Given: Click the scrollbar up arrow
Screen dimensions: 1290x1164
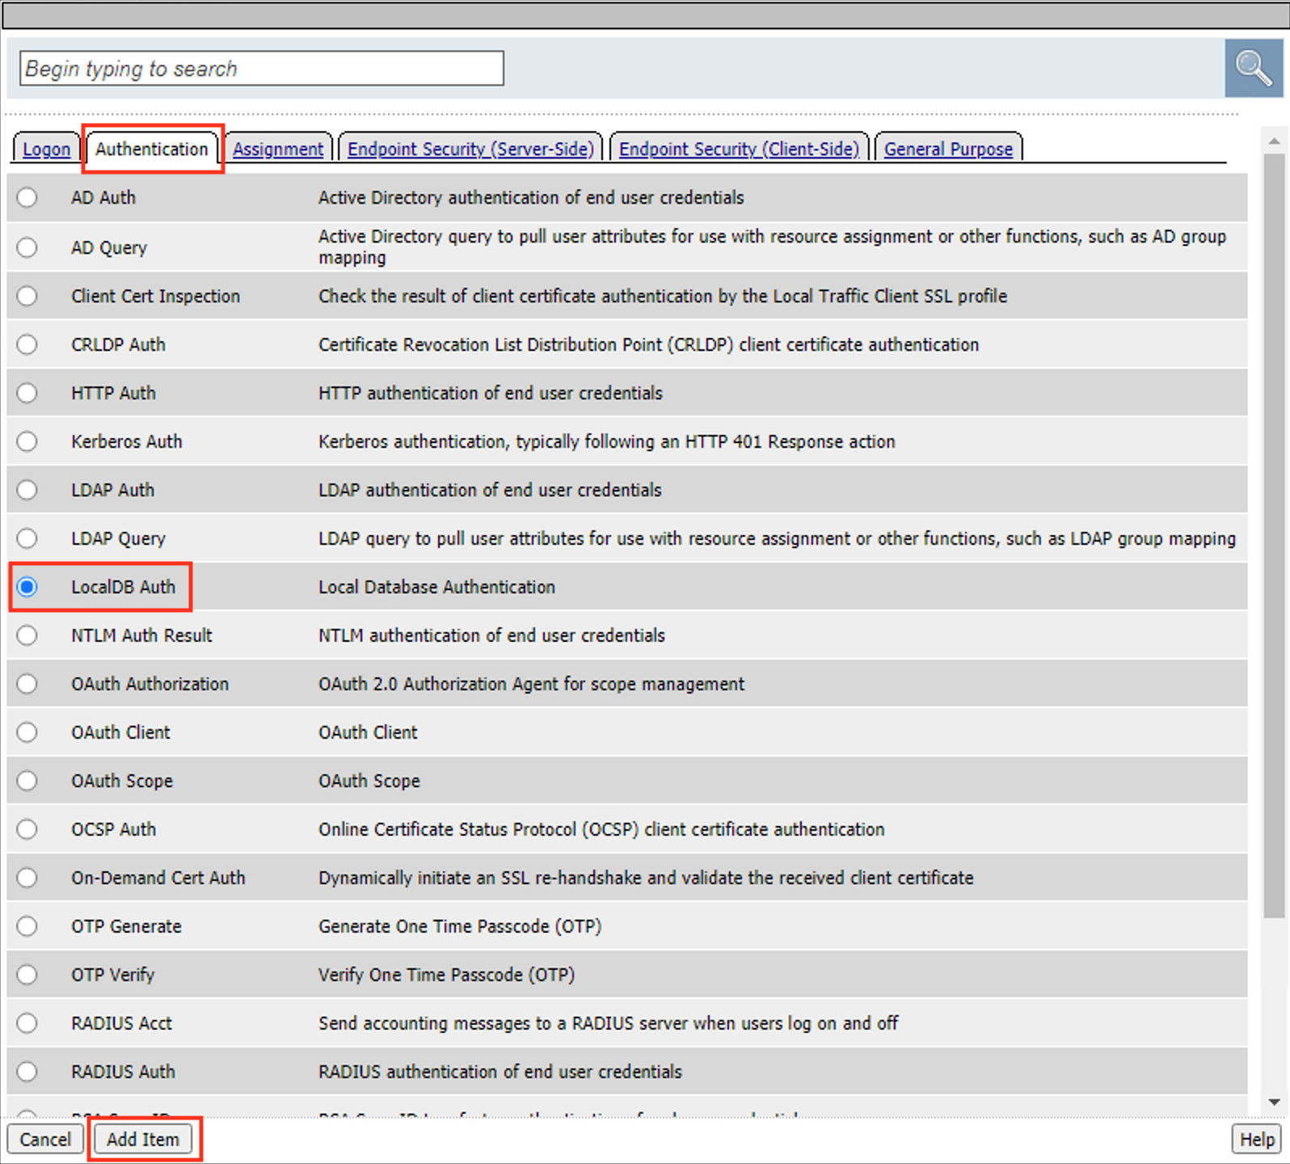Looking at the screenshot, I should [1275, 141].
